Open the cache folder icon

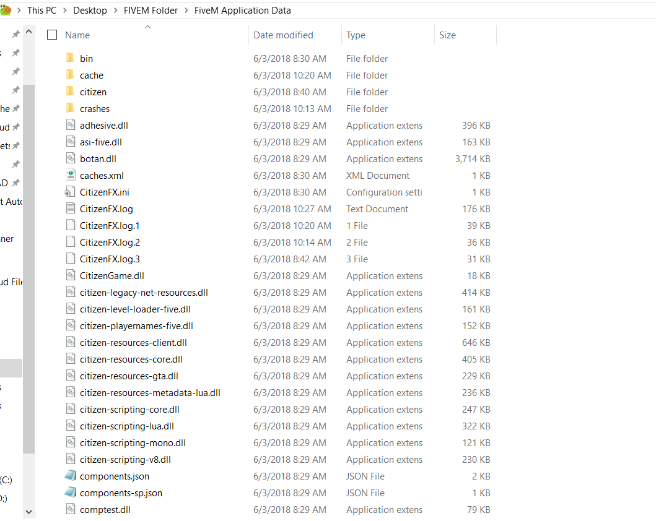coord(70,75)
